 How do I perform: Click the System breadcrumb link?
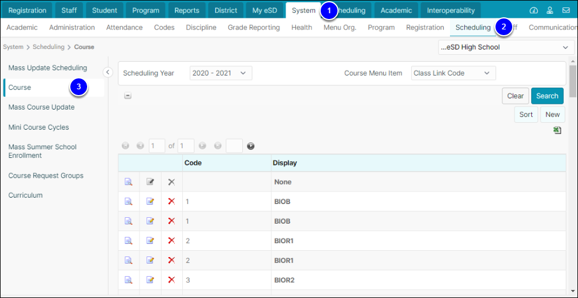13,47
